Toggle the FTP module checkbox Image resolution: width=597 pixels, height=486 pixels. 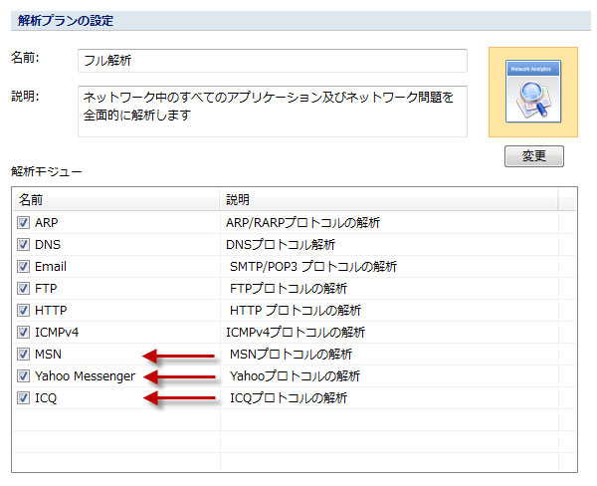point(24,288)
